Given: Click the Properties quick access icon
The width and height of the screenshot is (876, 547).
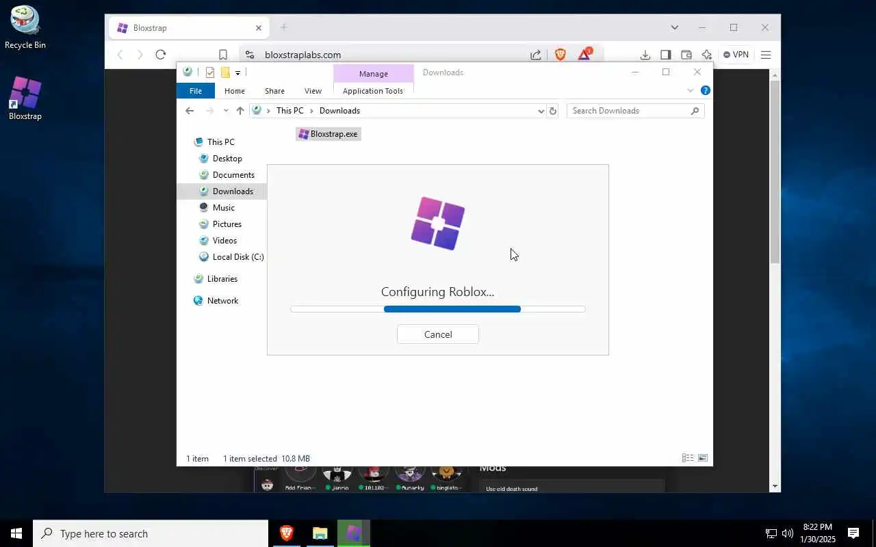Looking at the screenshot, I should (209, 72).
